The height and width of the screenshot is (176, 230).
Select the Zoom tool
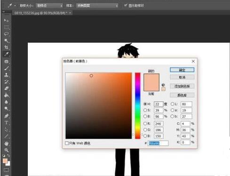pos(6,150)
